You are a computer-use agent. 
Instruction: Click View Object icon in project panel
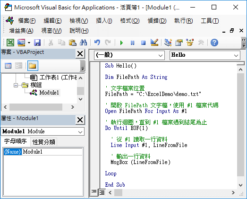point(18,66)
